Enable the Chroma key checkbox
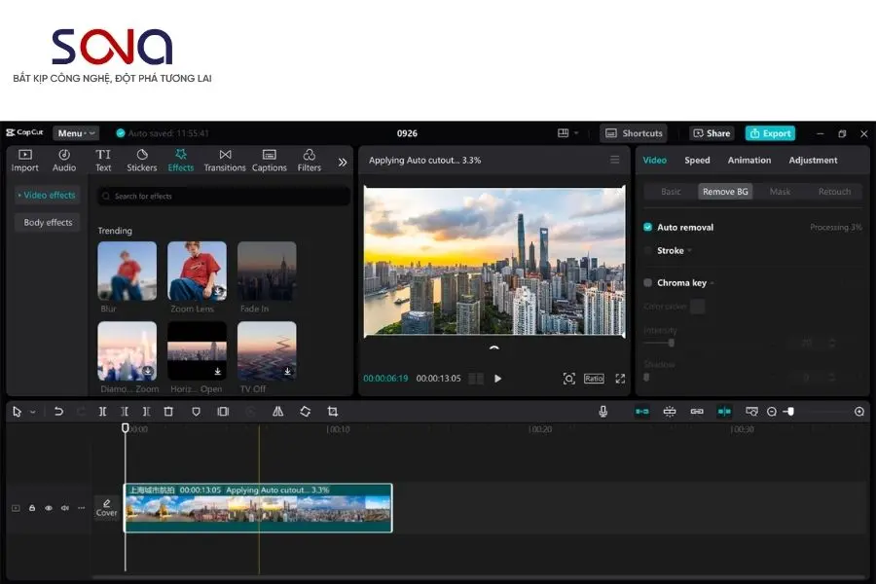The width and height of the screenshot is (876, 584). coord(648,283)
